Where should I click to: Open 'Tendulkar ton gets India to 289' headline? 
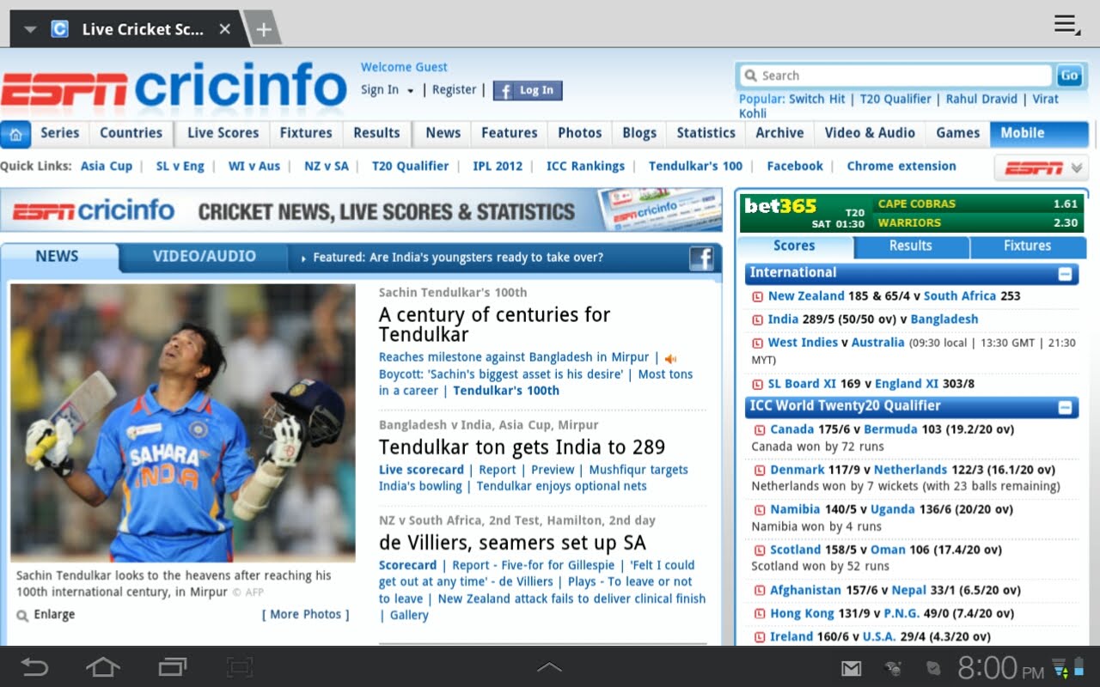pos(522,447)
